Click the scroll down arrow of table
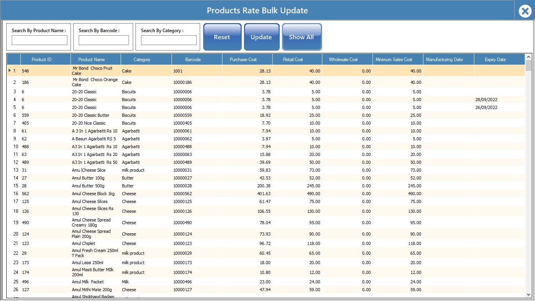535x301 pixels. pyautogui.click(x=528, y=294)
